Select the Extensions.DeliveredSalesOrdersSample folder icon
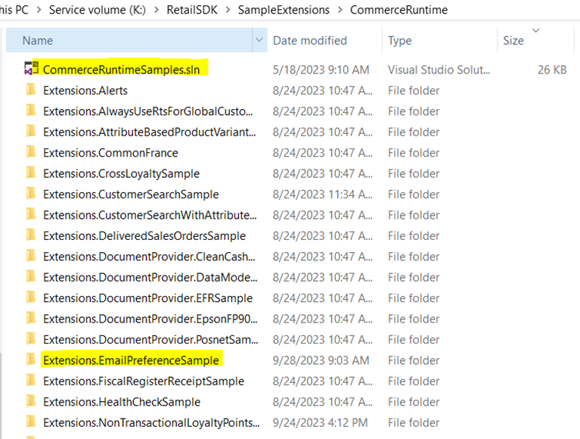580x439 pixels. click(31, 235)
